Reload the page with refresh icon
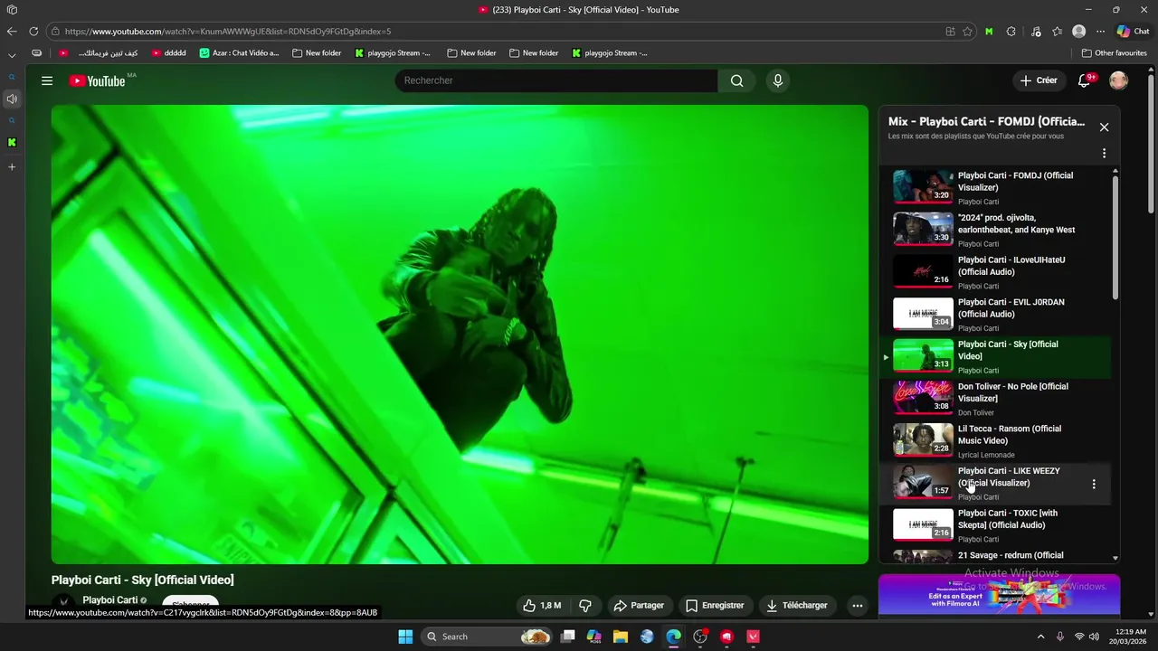The height and width of the screenshot is (651, 1158). pyautogui.click(x=33, y=31)
